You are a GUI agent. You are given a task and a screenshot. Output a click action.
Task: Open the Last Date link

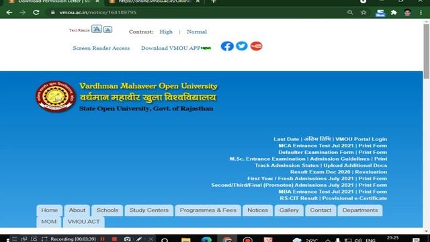[x=286, y=139]
